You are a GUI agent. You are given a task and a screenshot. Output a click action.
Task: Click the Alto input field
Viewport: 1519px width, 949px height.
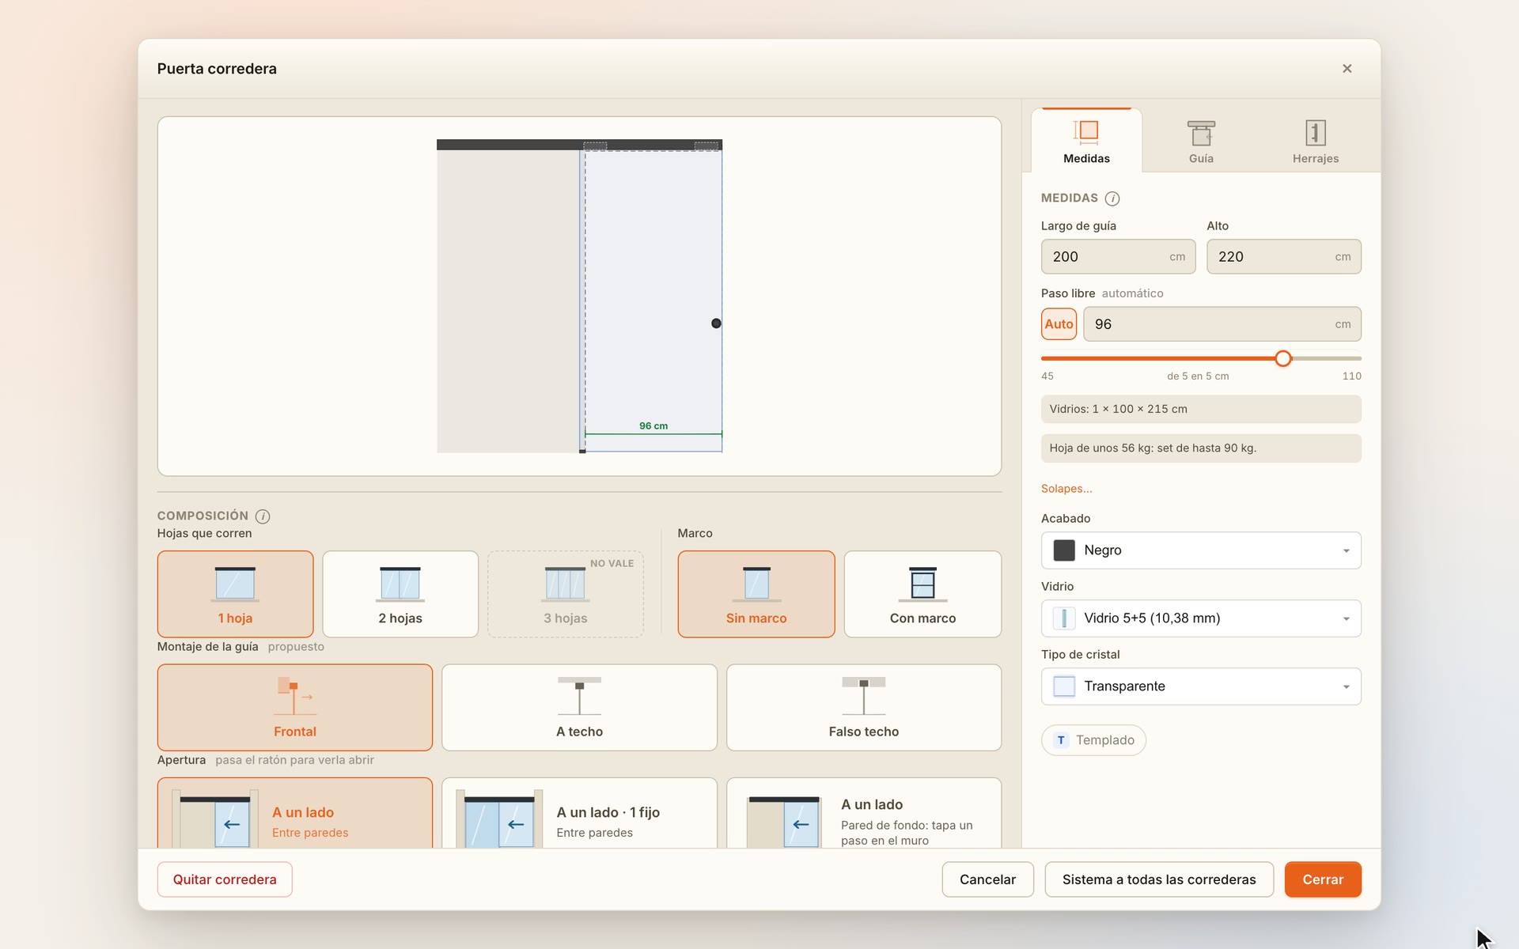pos(1283,257)
